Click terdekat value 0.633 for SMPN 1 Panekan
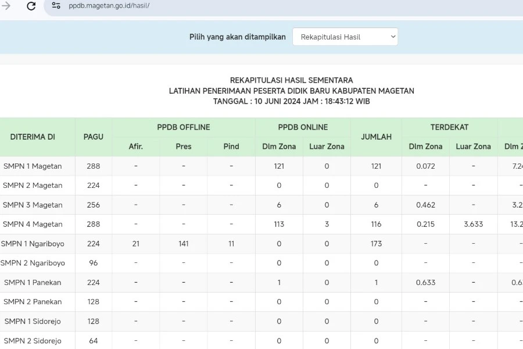Image resolution: width=523 pixels, height=349 pixels. [425, 282]
